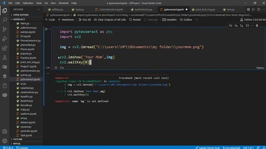Open the database view in activity bar
This screenshot has height=149, width=266.
pyautogui.click(x=5, y=76)
